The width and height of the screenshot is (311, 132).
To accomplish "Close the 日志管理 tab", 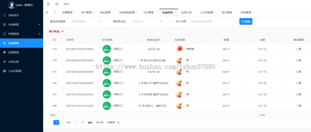I will [156, 12].
